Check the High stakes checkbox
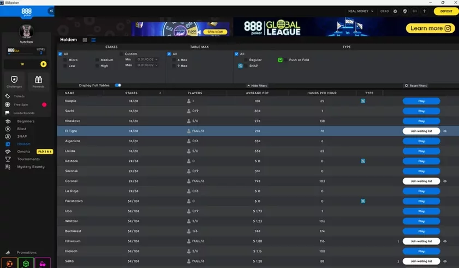The height and width of the screenshot is (268, 459). point(97,66)
